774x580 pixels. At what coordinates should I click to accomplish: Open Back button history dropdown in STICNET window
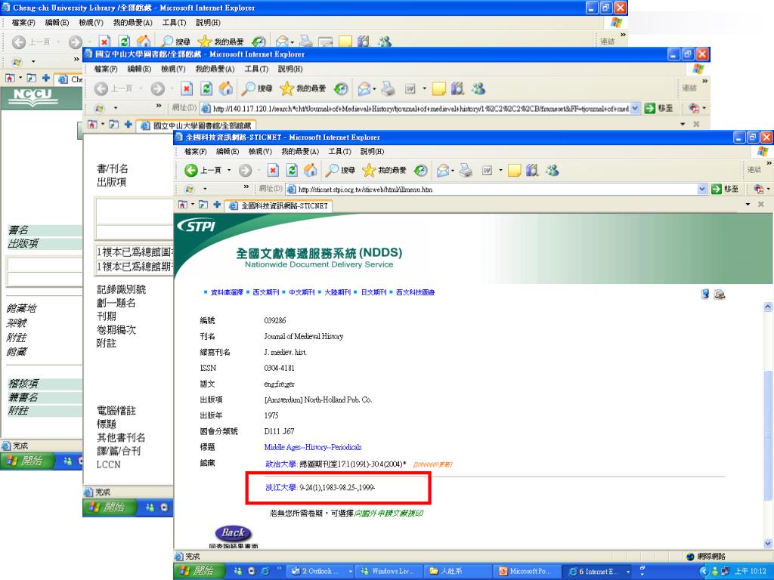tap(229, 171)
